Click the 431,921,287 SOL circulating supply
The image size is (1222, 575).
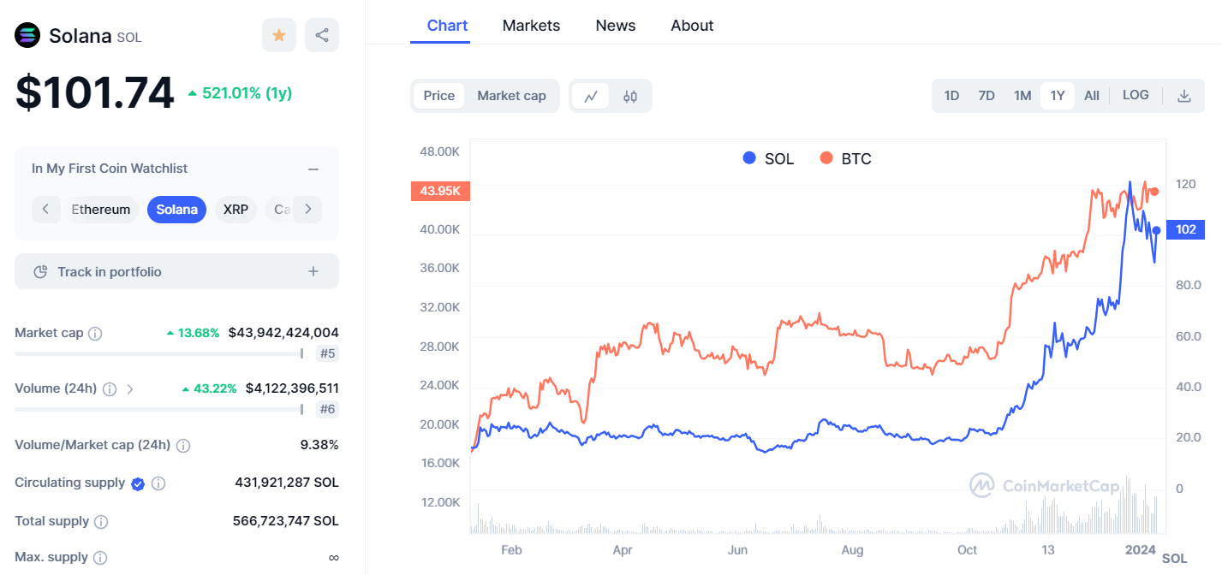pyautogui.click(x=287, y=483)
